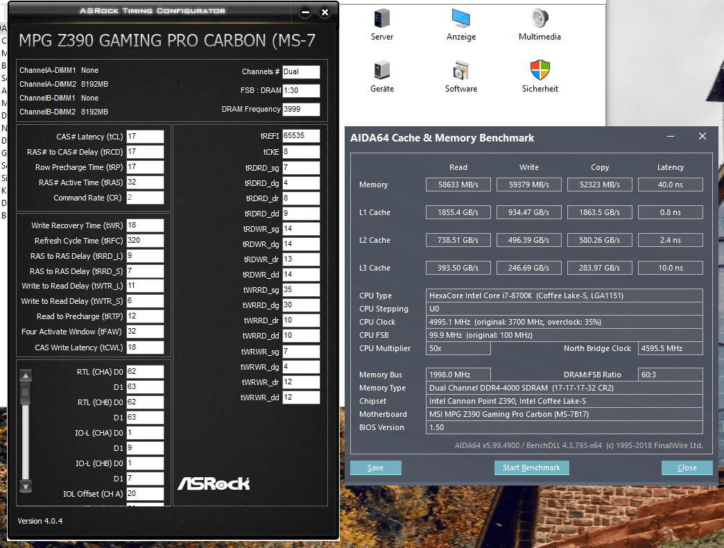Click the CAS Write Latency (tCWL) field
This screenshot has height=548, width=724.
click(145, 347)
